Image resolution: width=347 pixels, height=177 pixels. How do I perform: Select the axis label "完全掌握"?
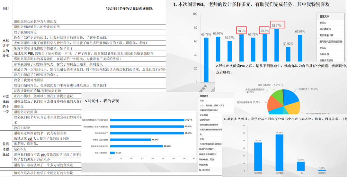tap(258, 172)
